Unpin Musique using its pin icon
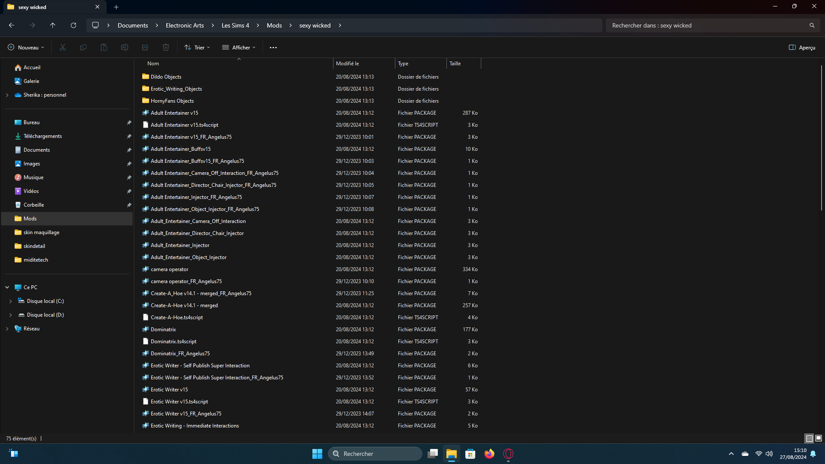The width and height of the screenshot is (825, 464). pyautogui.click(x=129, y=177)
